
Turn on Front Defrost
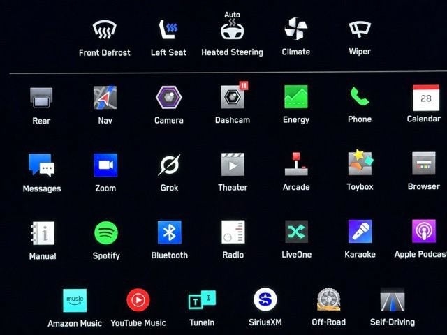(105, 29)
